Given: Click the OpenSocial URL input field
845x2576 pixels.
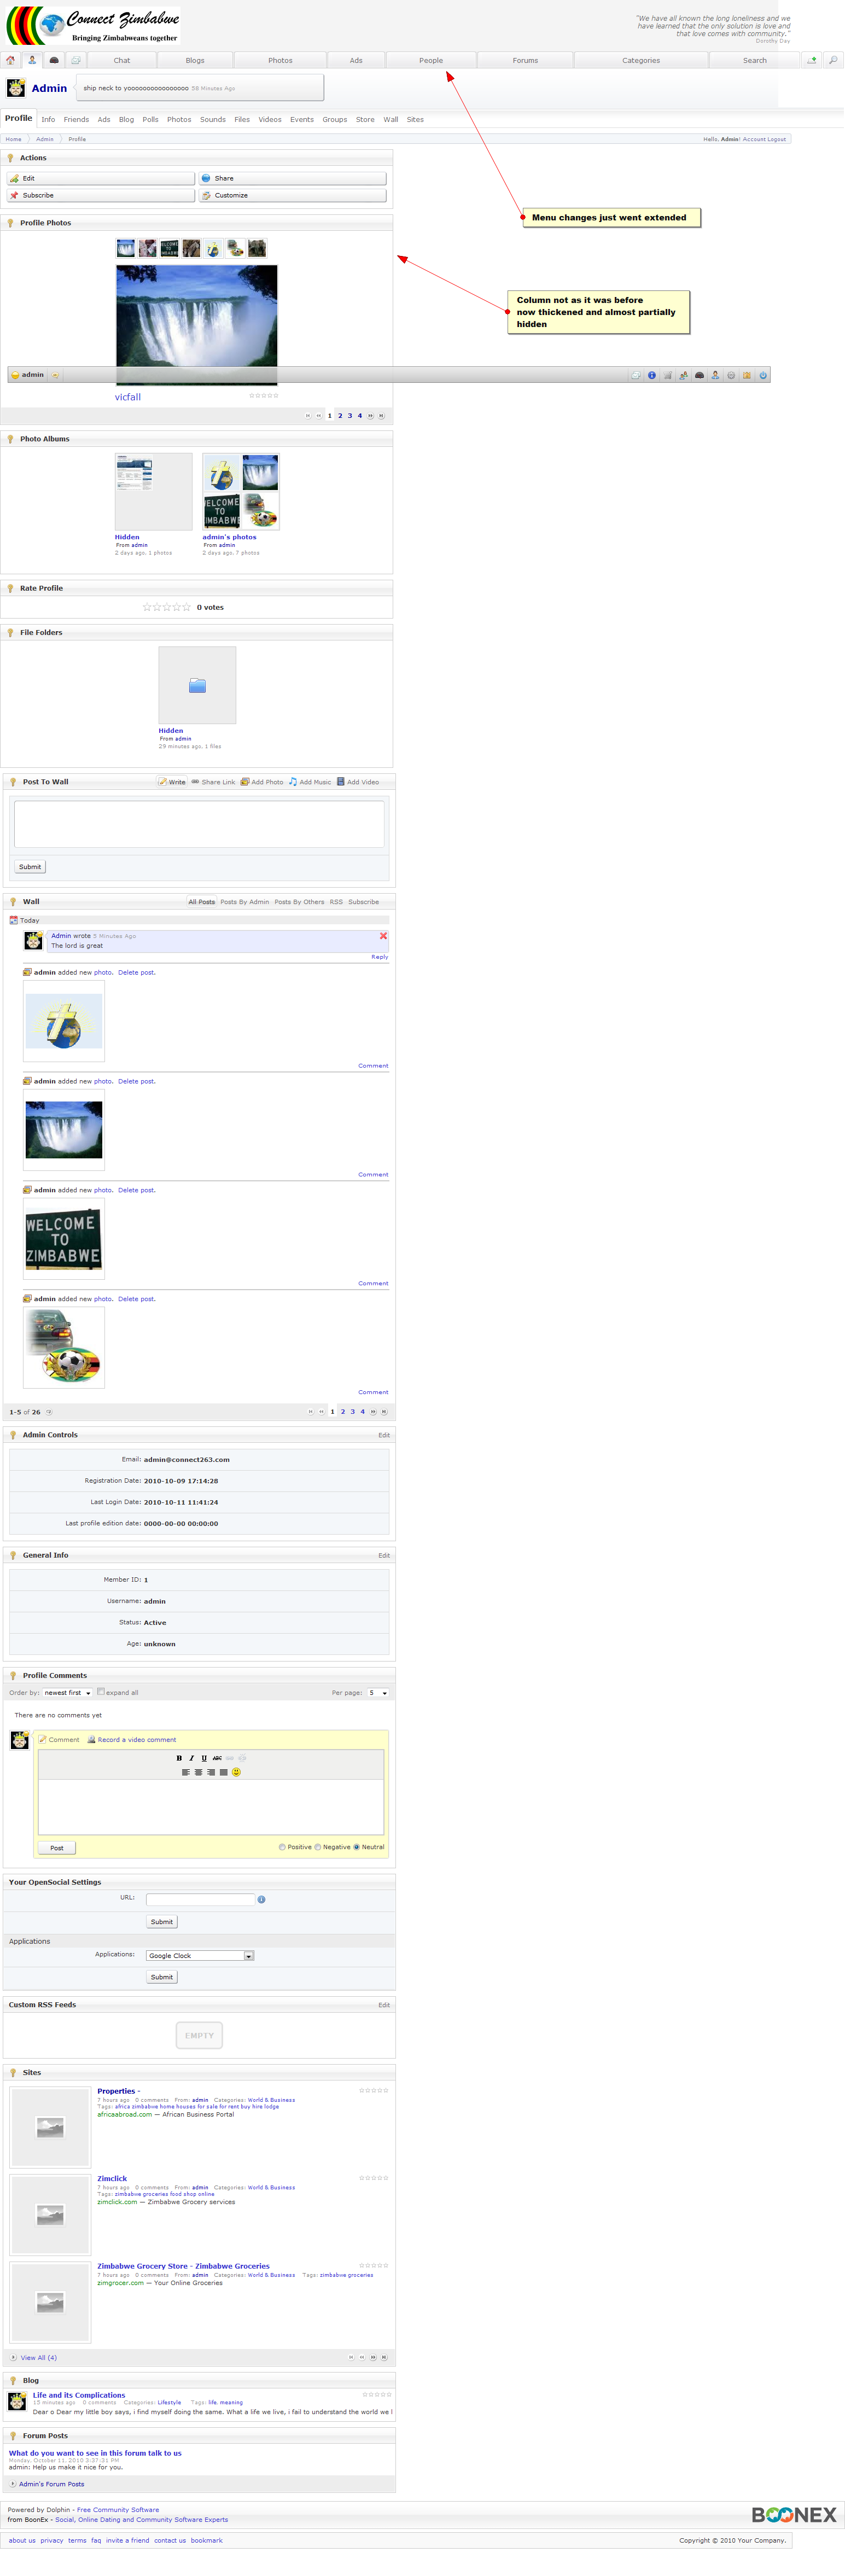Looking at the screenshot, I should click(x=200, y=1899).
